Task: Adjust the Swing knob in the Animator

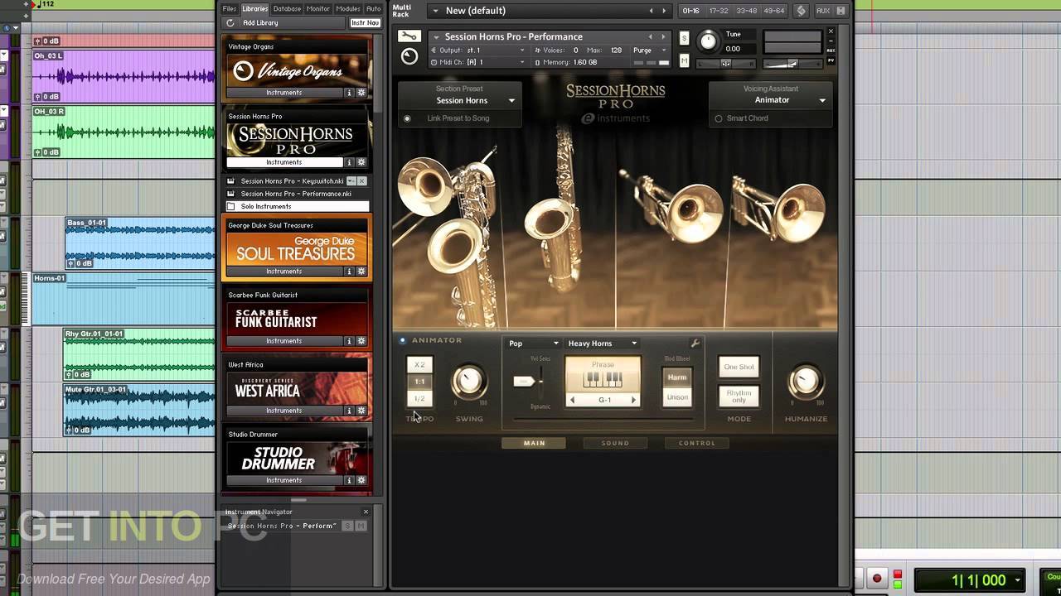Action: click(469, 381)
